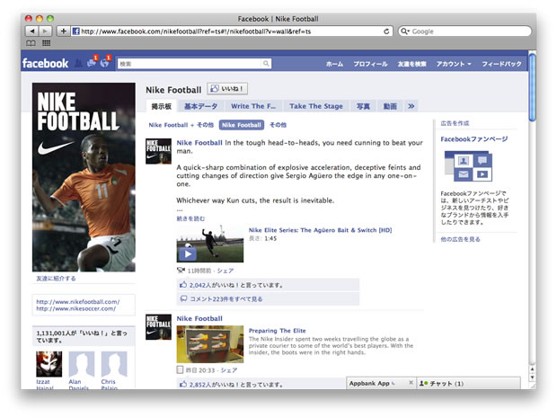Open the チャット (1) chat bar
Image resolution: width=557 pixels, height=418 pixels.
pyautogui.click(x=468, y=383)
